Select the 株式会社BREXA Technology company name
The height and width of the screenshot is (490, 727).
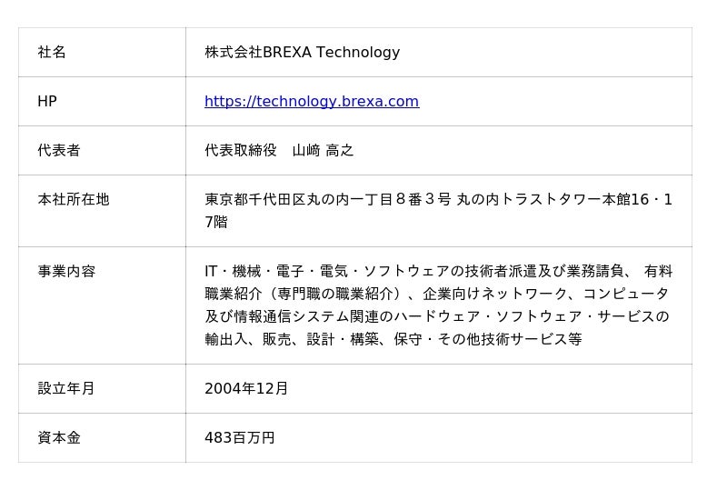302,53
